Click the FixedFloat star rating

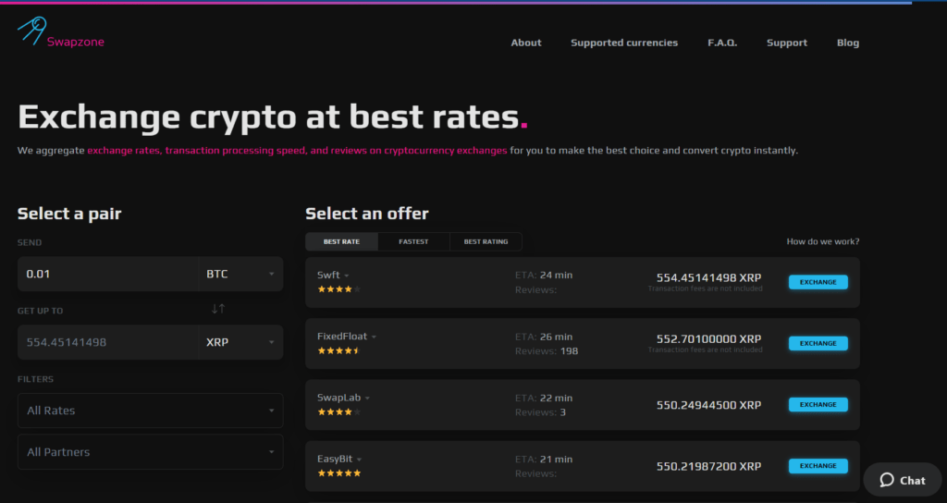tap(338, 350)
